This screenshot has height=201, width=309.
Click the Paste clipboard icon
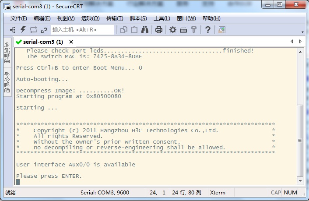pyautogui.click(x=134, y=30)
